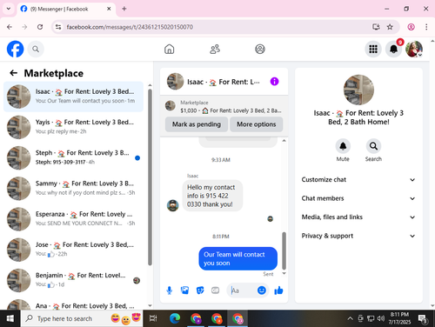Mute the conversation with the bell icon
Image resolution: width=435 pixels, height=327 pixels.
click(x=343, y=146)
